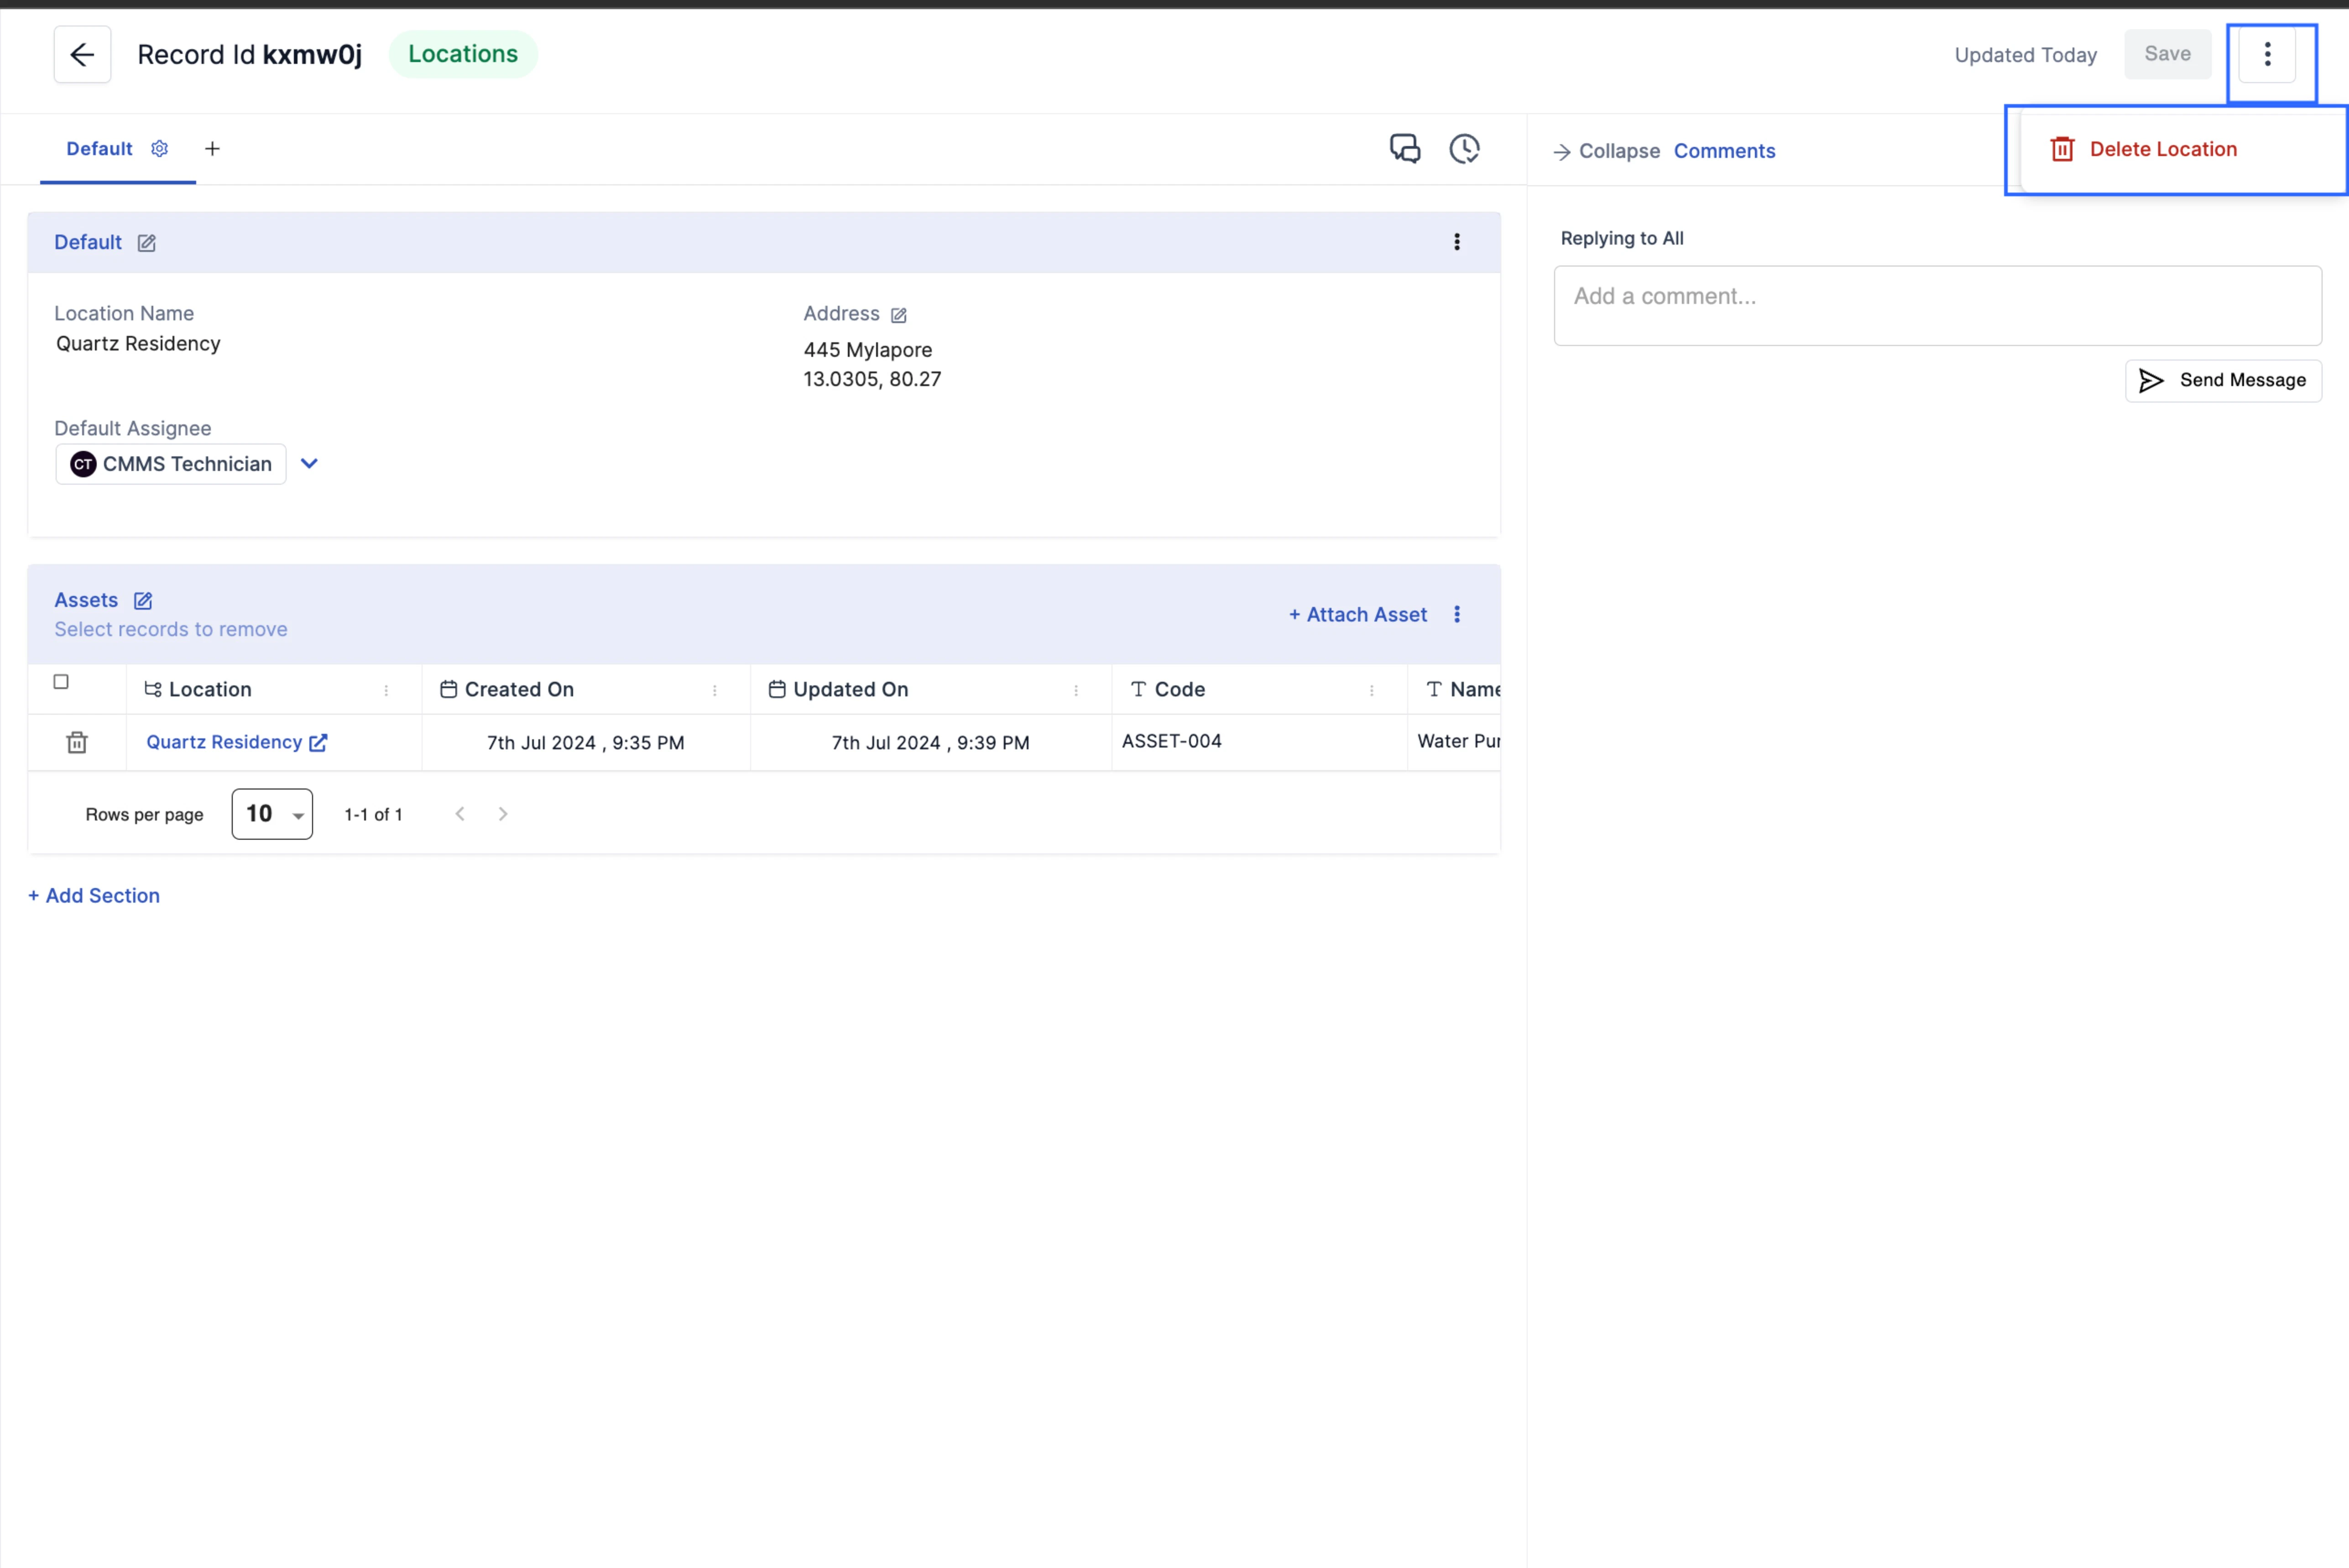Collapse the Comments panel
This screenshot has height=1568, width=2349.
(1605, 151)
